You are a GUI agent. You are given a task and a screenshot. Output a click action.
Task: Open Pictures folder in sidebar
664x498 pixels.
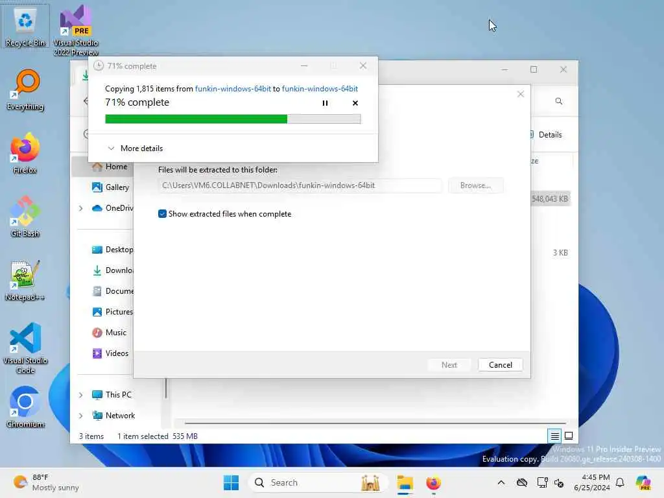pos(112,312)
